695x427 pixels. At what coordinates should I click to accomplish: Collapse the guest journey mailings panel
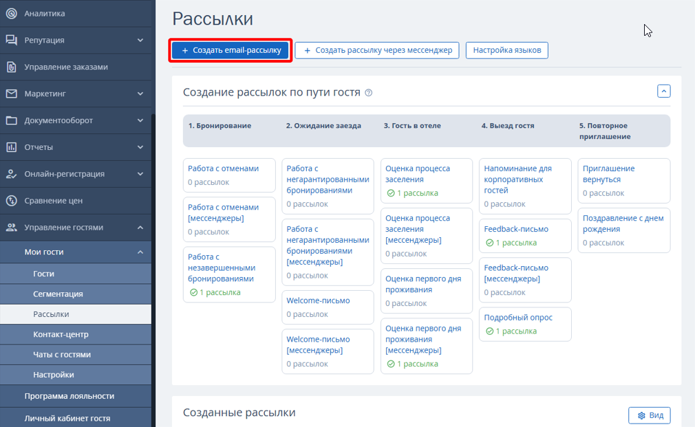click(x=663, y=91)
